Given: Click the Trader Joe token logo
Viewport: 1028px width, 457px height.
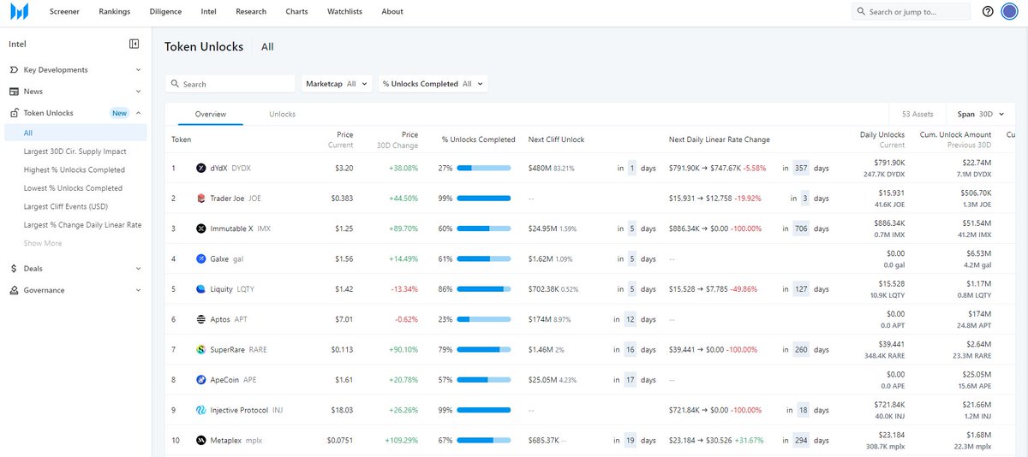Looking at the screenshot, I should (x=201, y=199).
